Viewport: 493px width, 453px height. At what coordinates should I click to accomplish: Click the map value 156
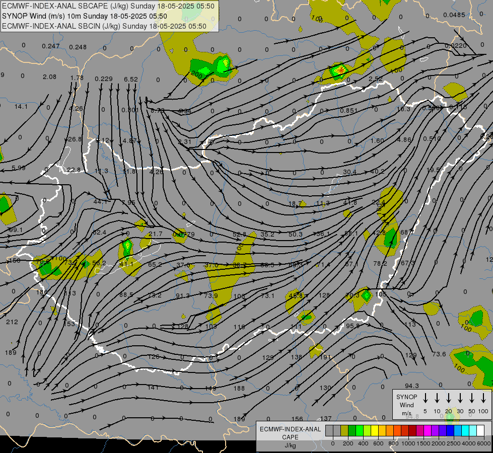(x=297, y=419)
